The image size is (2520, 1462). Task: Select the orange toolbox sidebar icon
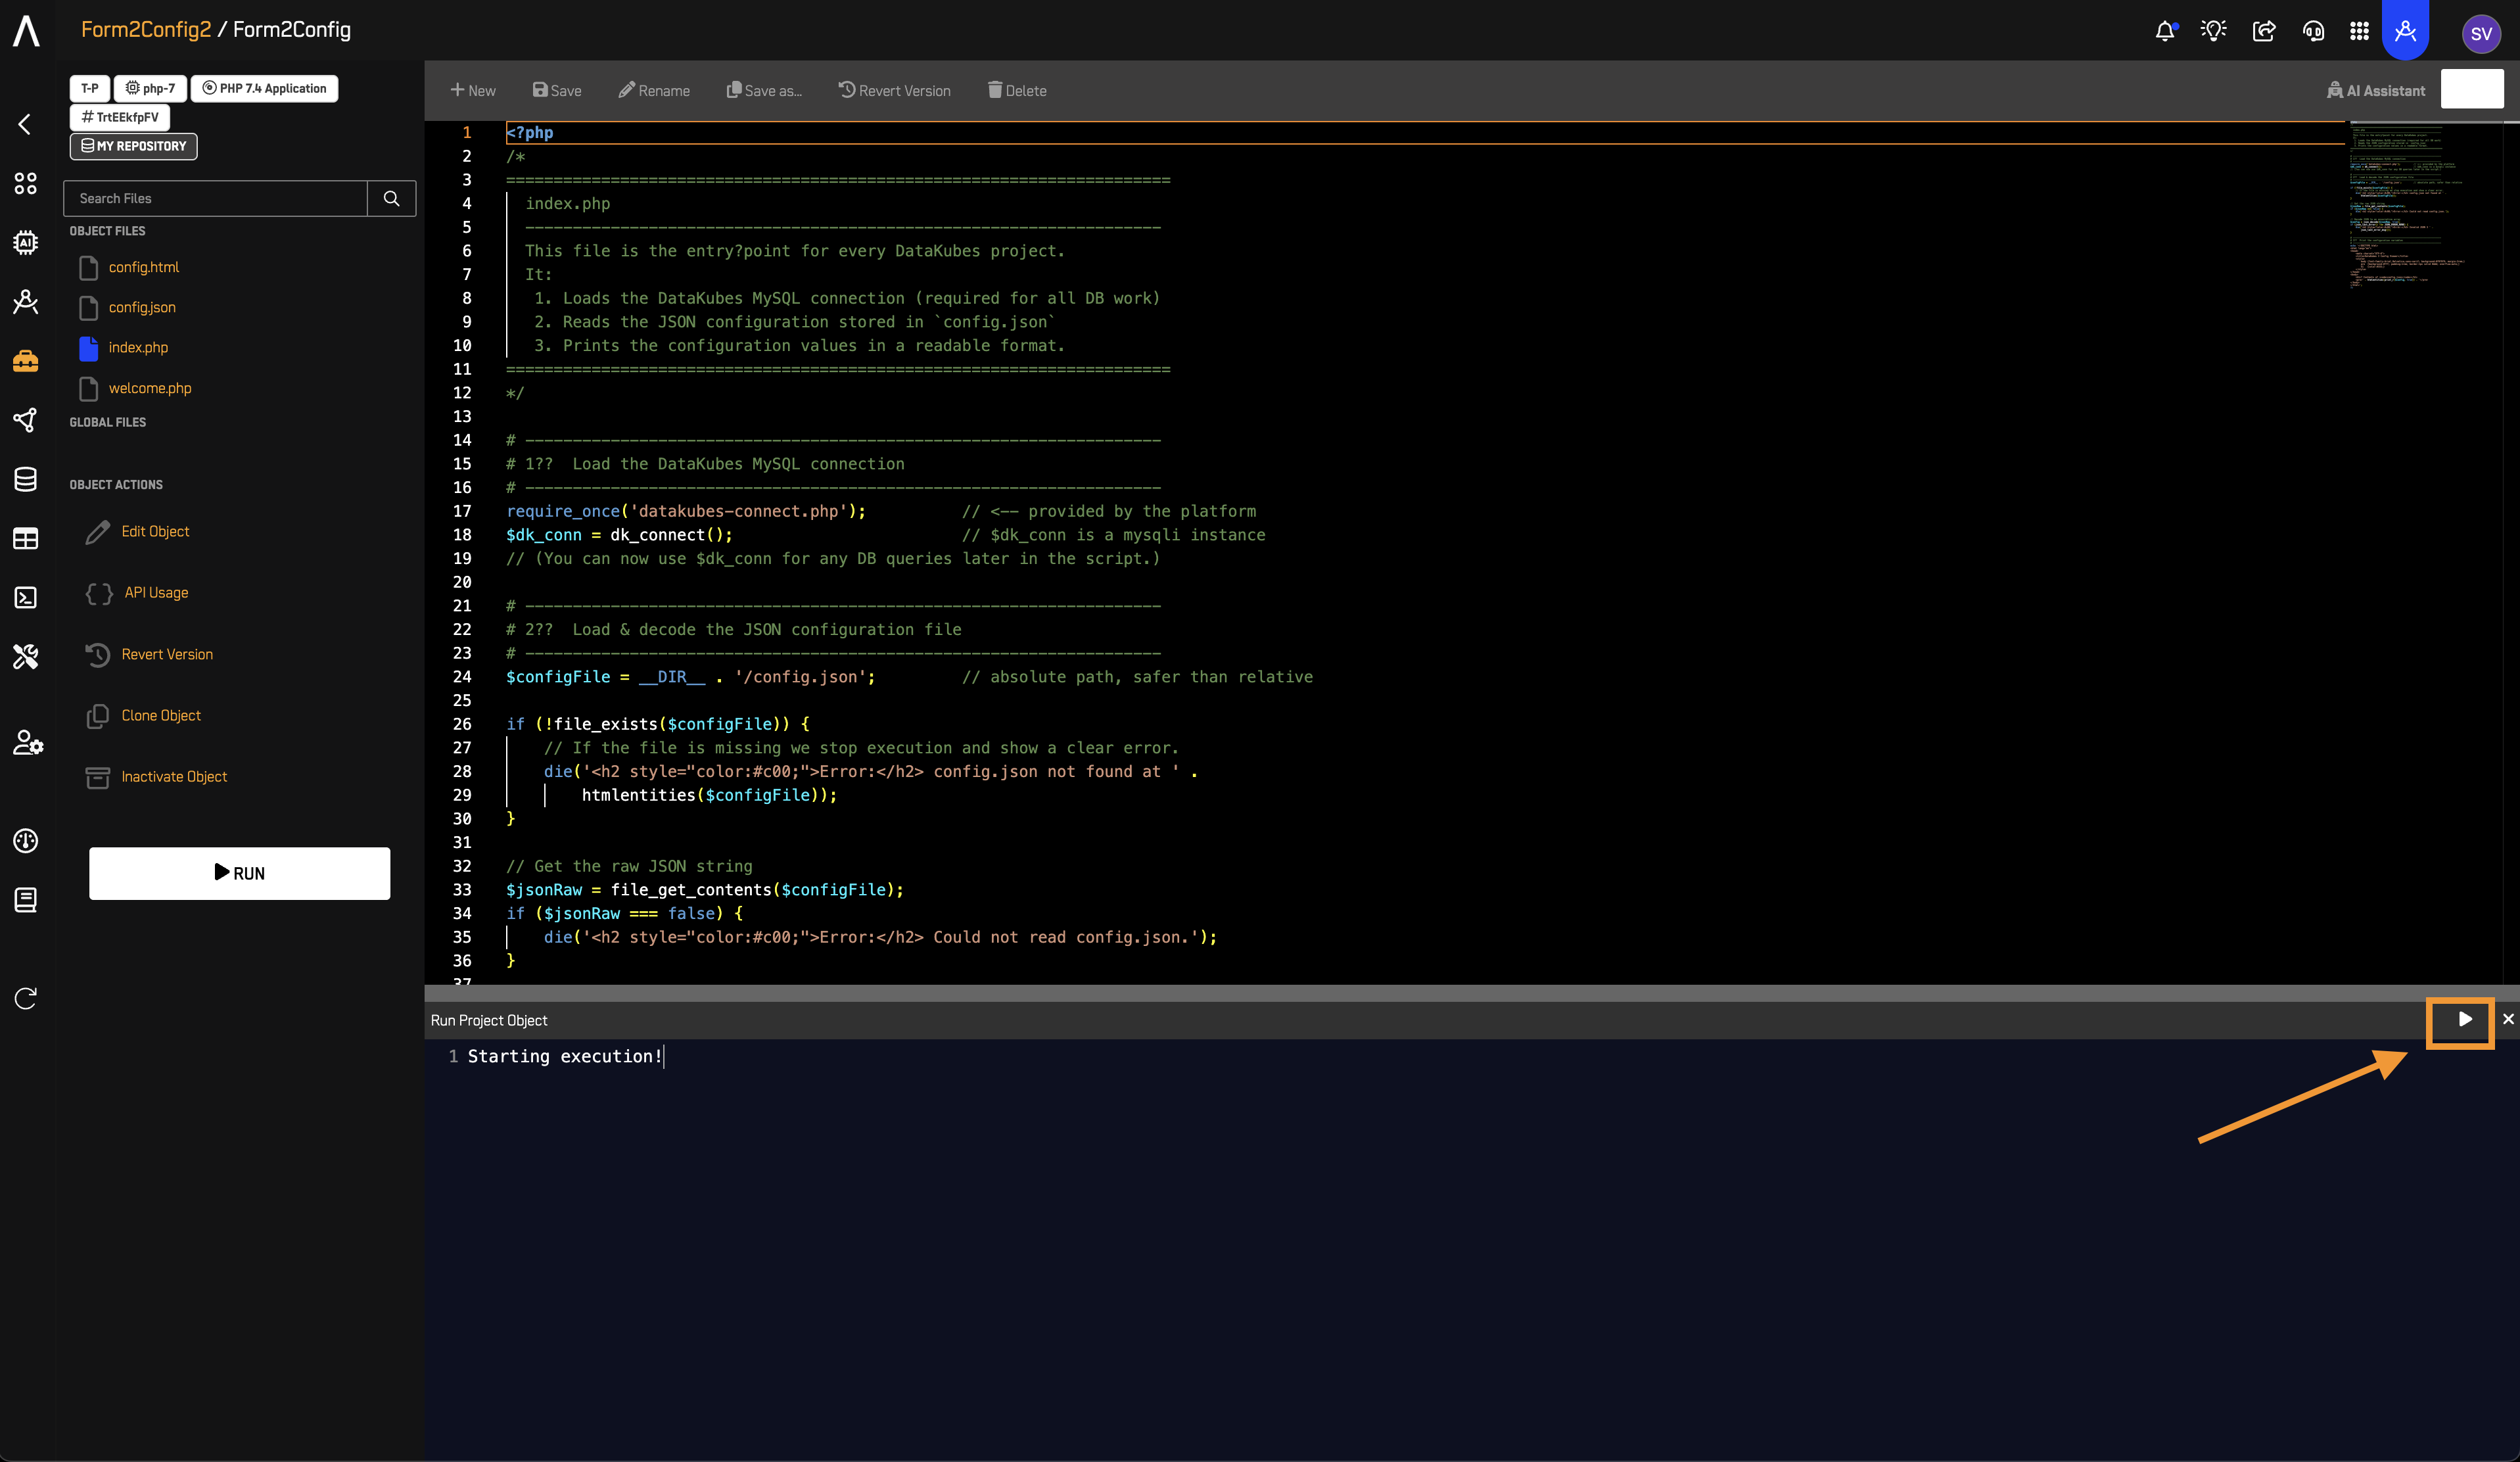pyautogui.click(x=26, y=360)
